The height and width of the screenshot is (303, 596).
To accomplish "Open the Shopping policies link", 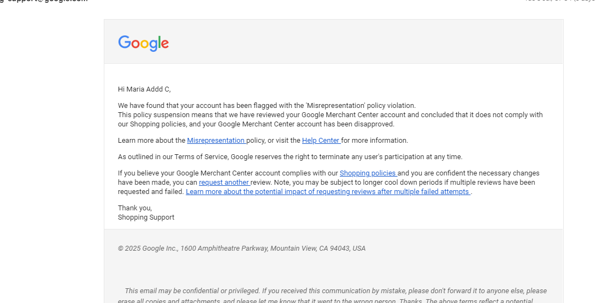I will coord(367,173).
